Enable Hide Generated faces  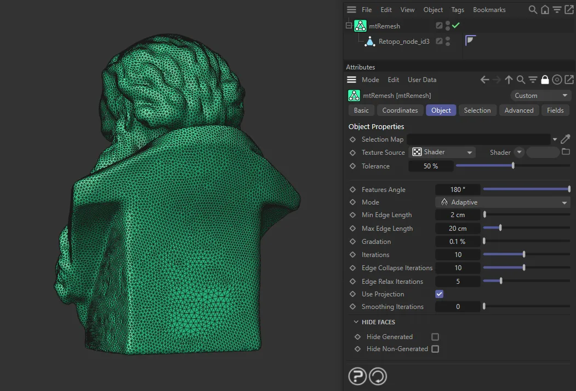[x=435, y=336]
